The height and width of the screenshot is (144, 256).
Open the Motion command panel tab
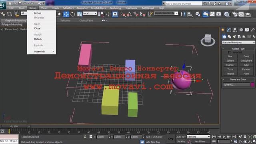coord(241,30)
